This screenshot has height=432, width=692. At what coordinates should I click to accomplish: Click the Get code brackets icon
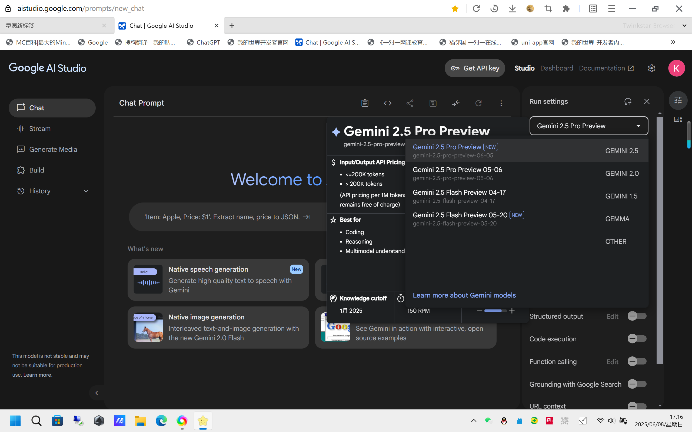387,103
